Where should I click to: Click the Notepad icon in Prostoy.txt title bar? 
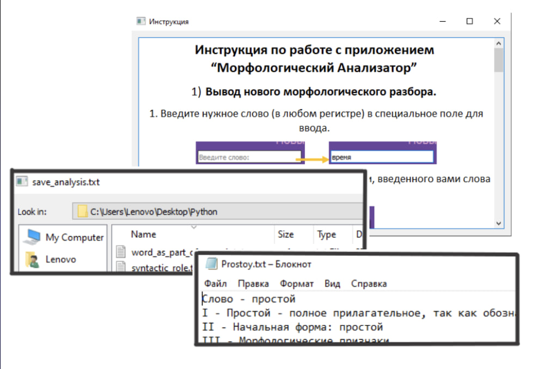click(211, 265)
